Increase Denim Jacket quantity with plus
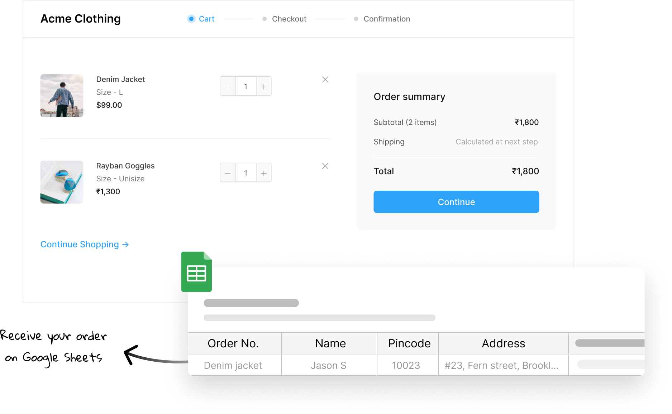Image resolution: width=672 pixels, height=414 pixels. click(264, 86)
